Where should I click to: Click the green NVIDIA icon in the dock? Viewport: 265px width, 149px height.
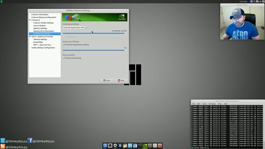coord(145,146)
